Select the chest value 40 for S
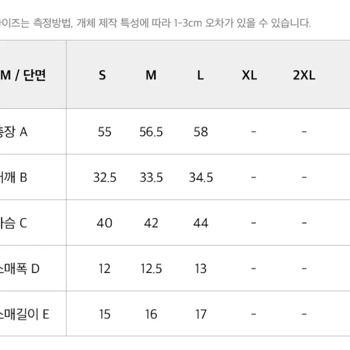Screen dimensions: 350x350 (x=105, y=223)
